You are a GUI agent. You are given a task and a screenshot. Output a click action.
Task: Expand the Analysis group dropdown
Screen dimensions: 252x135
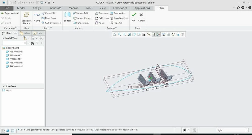111,28
